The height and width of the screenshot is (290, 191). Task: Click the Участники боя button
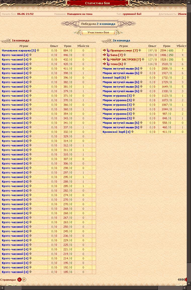pyautogui.click(x=98, y=32)
